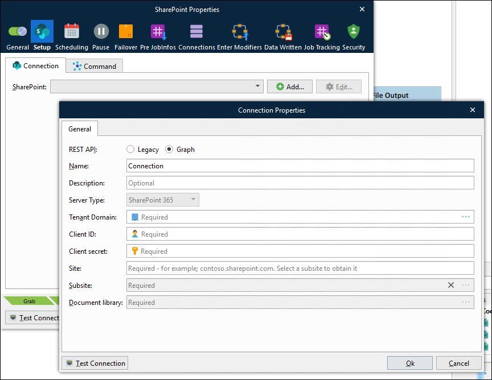
Task: Click the person icon in Client ID
Action: [x=134, y=234]
